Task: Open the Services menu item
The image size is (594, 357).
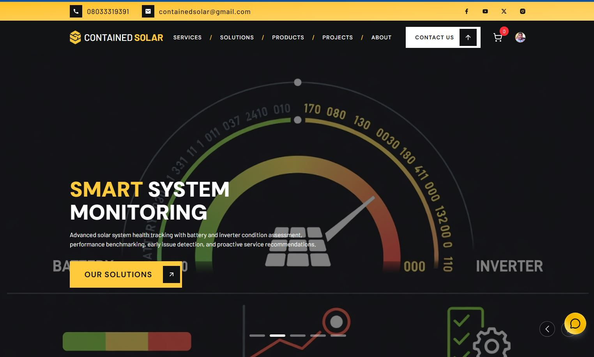Action: (x=187, y=37)
